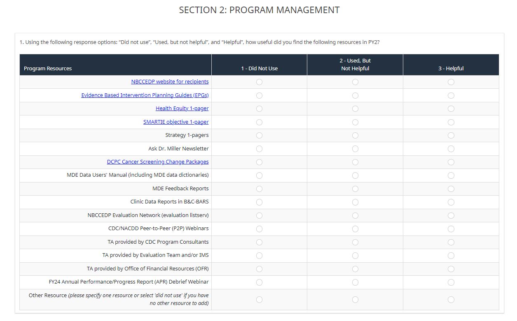The width and height of the screenshot is (517, 321).
Task: Select 'Did Not Use' for Other Resource
Action: tap(259, 300)
